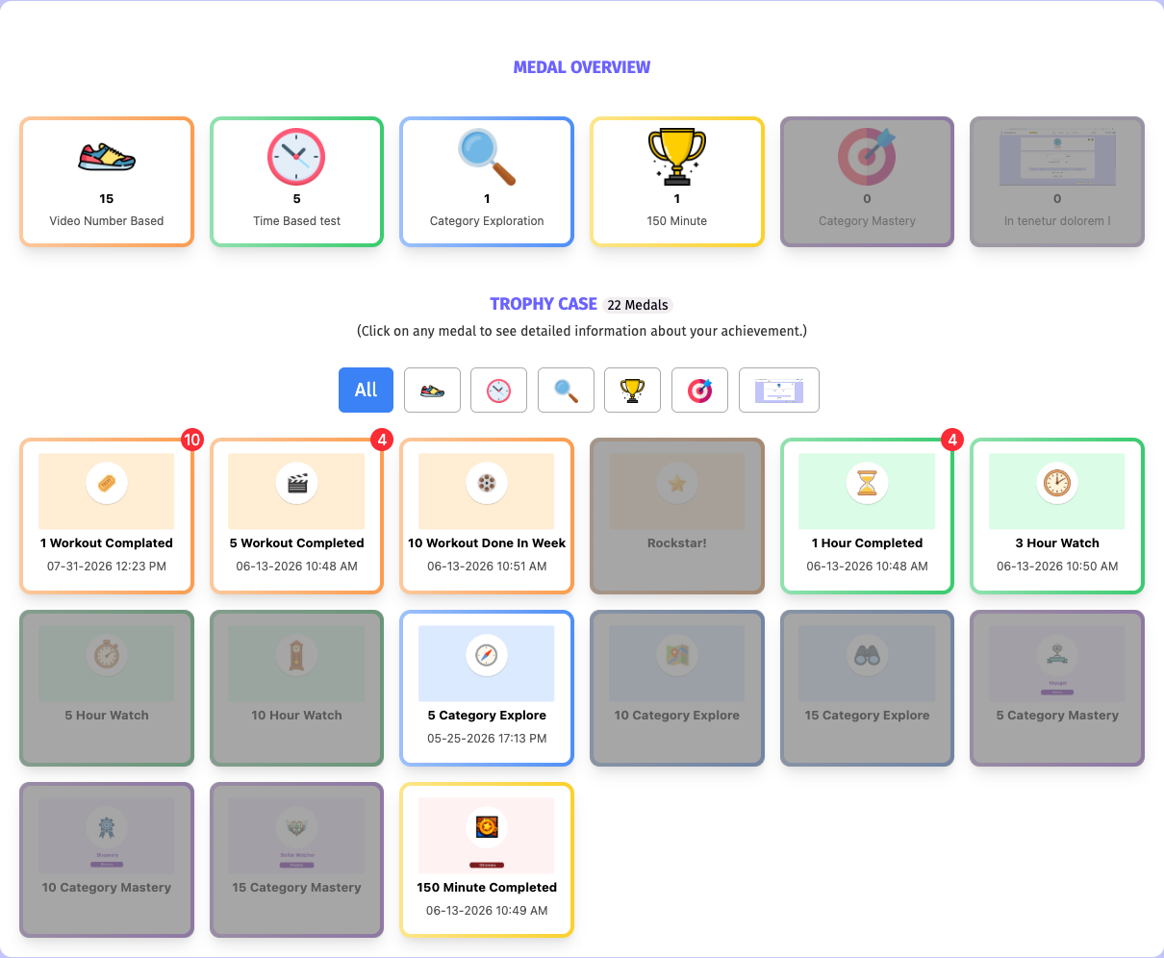Click the 06-13-2026 10:50 AM date text

(1057, 567)
